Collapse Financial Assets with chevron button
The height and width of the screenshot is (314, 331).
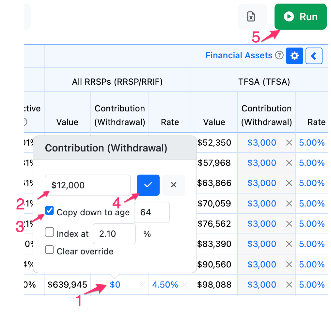[314, 56]
